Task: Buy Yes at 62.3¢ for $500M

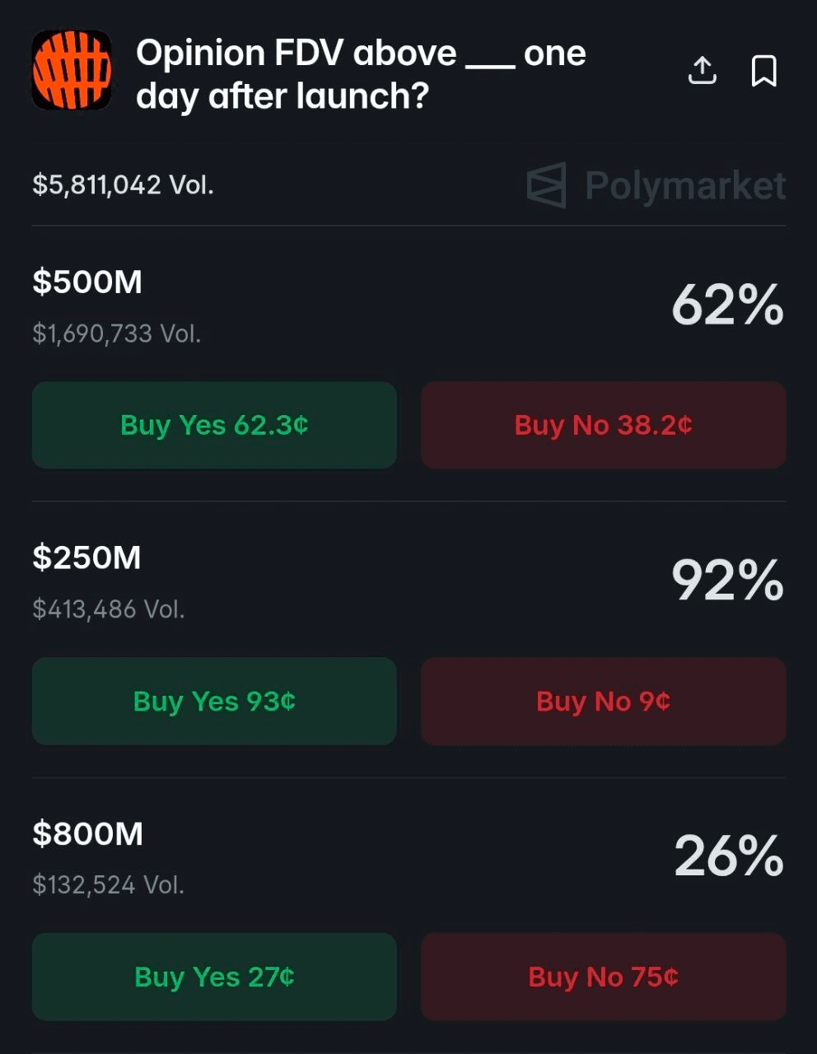Action: [x=214, y=425]
